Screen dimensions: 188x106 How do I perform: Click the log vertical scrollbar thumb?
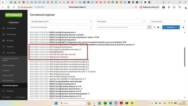[185, 57]
